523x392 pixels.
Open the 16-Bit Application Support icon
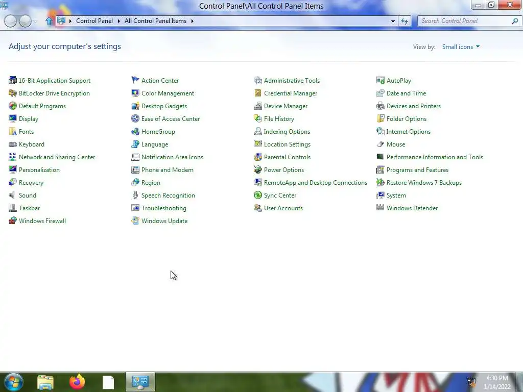pos(13,80)
